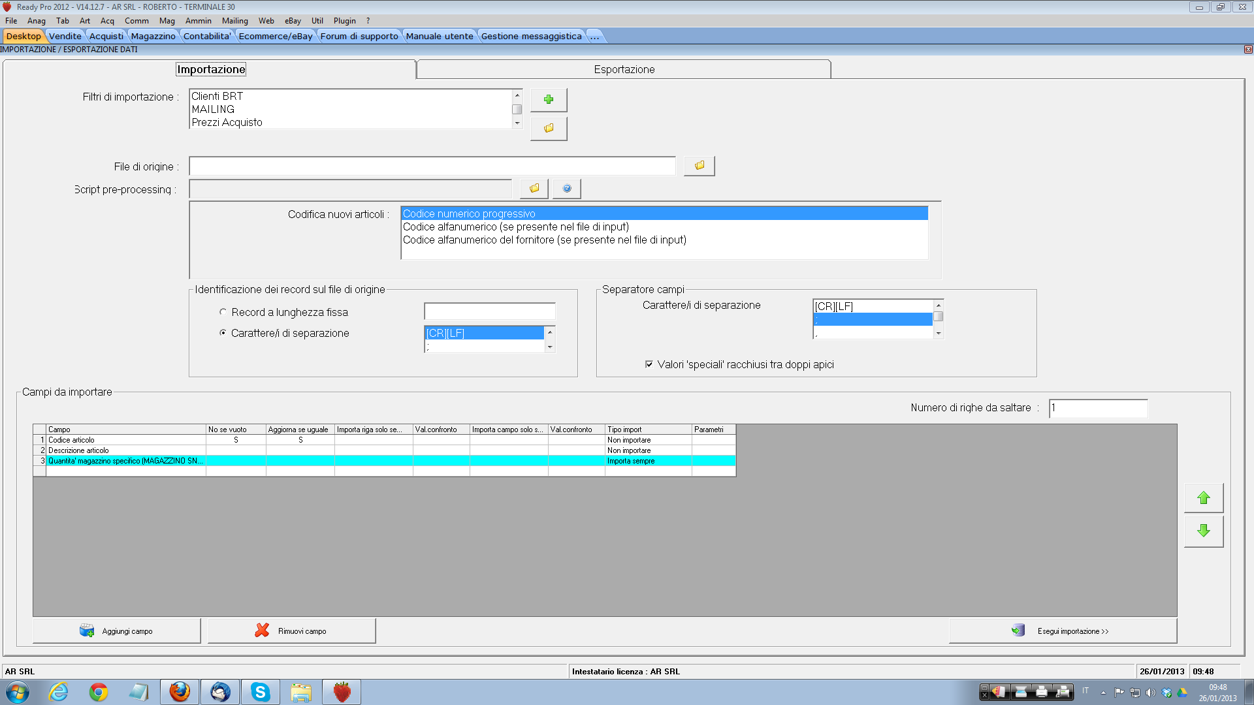Click folder icon beside Script pre-processing field
Screen dimensions: 1254x705
(x=534, y=189)
